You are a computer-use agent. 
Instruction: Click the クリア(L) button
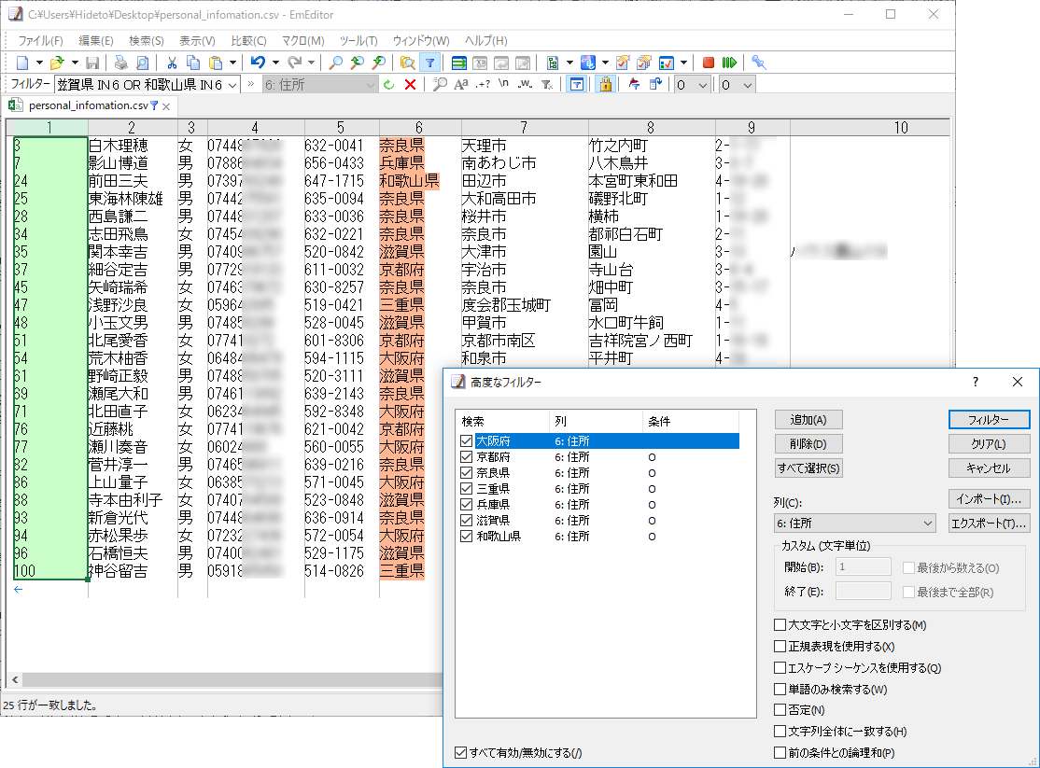[989, 443]
